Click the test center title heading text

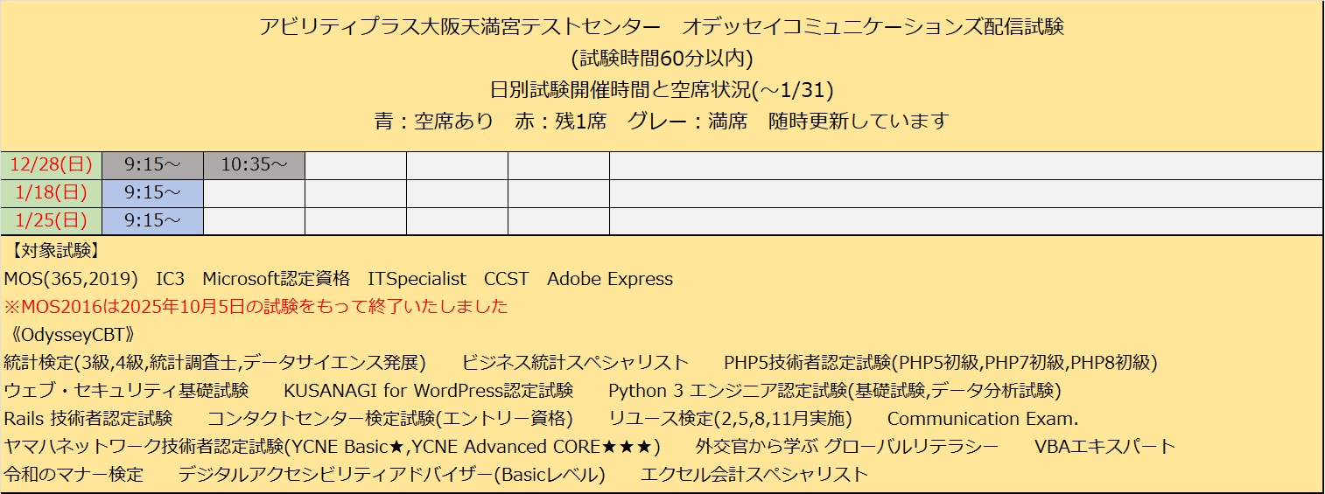pyautogui.click(x=662, y=27)
